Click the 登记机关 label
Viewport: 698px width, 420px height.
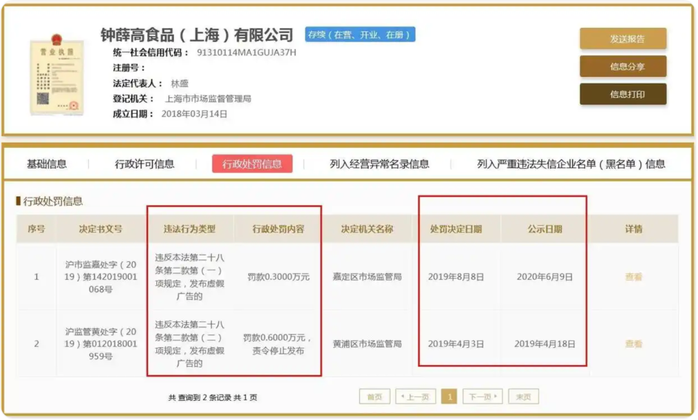134,99
